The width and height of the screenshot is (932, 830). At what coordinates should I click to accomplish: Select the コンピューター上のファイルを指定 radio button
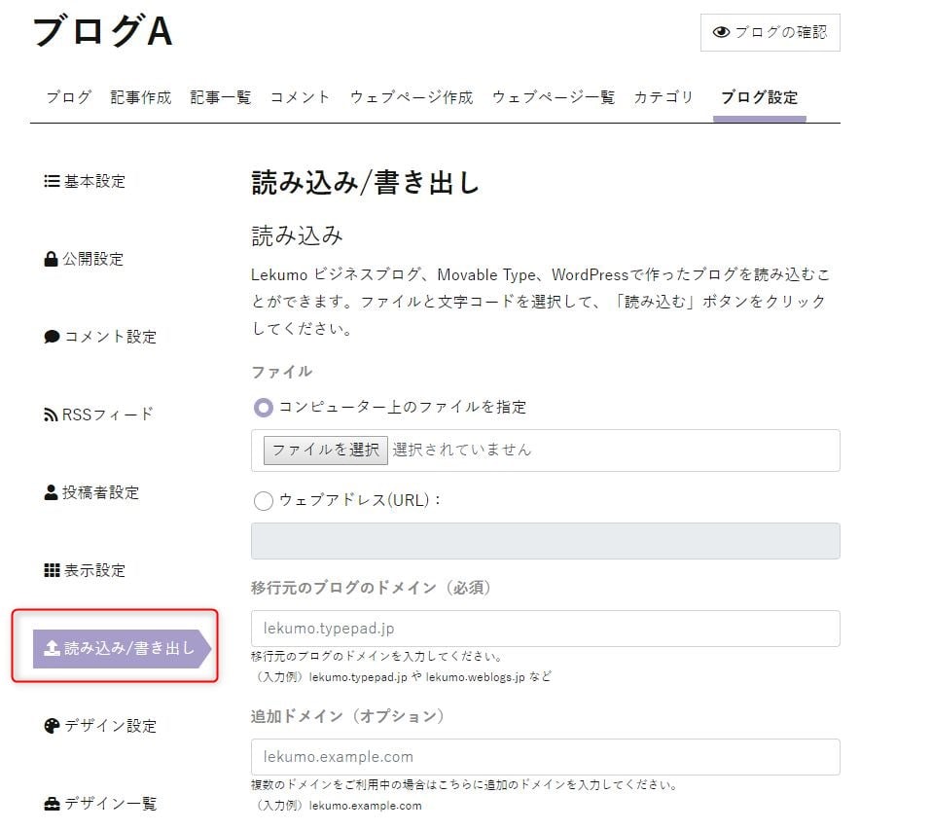[x=264, y=408]
